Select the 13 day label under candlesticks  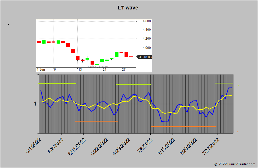[80, 70]
